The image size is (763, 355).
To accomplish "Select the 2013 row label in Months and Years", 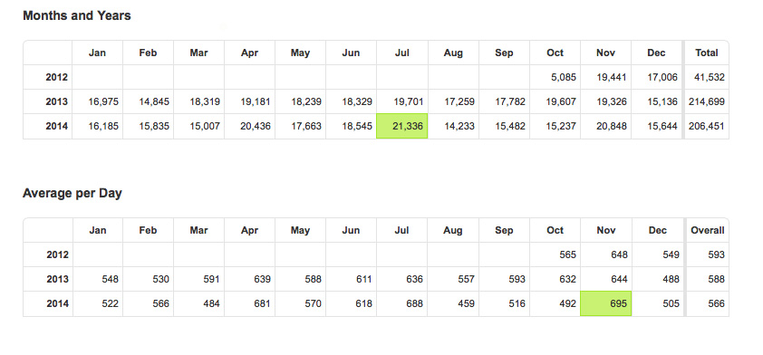I will [57, 101].
